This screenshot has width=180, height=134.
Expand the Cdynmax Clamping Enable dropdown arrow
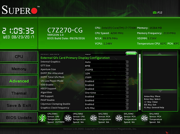(x=127, y=104)
